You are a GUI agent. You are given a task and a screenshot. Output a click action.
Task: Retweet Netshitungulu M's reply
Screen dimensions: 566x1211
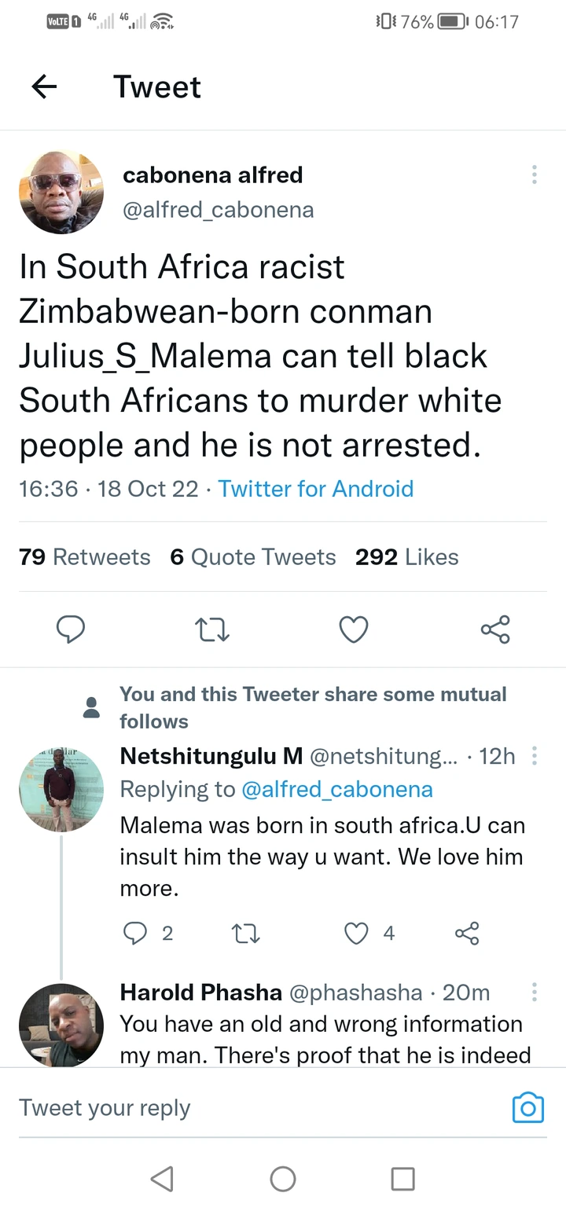pos(246,933)
